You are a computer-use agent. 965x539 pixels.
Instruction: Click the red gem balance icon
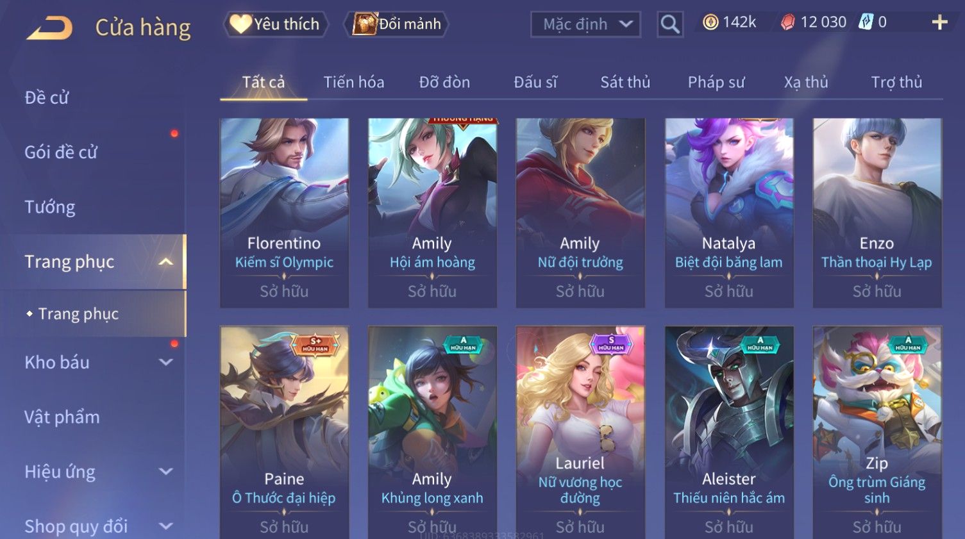pos(787,22)
